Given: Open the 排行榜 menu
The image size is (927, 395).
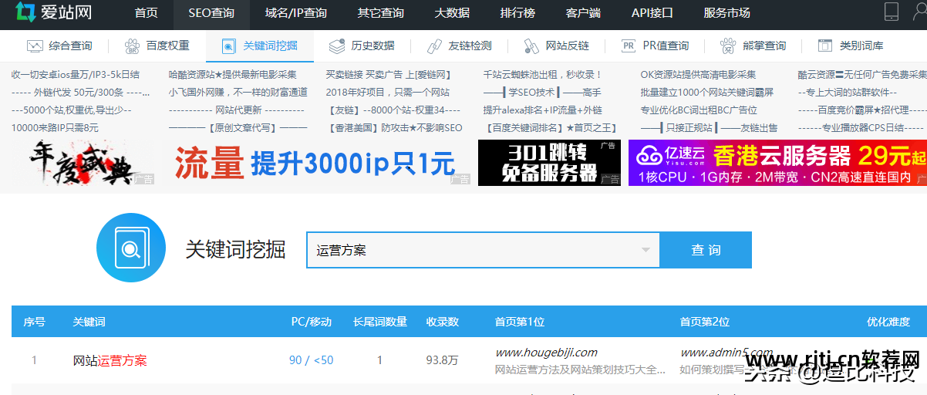Looking at the screenshot, I should [x=518, y=13].
